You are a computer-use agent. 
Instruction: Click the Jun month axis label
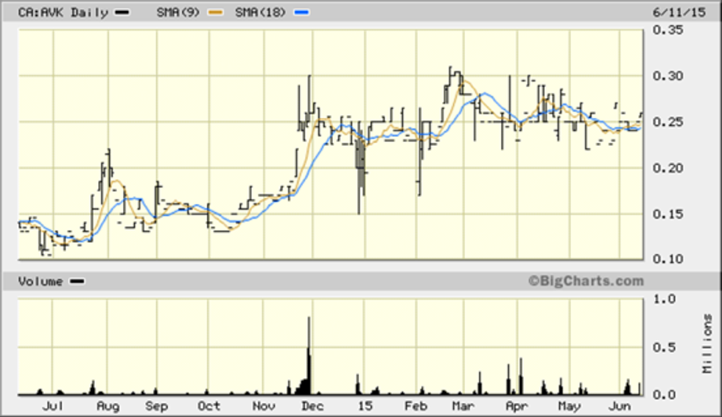click(x=620, y=406)
